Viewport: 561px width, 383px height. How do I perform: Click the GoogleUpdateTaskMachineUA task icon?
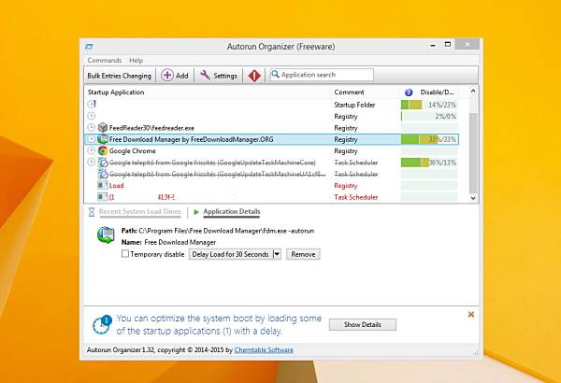point(103,174)
